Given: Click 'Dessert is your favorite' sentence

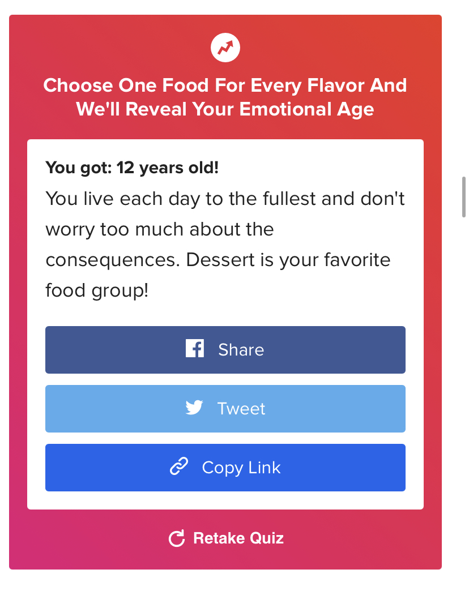Looking at the screenshot, I should coord(288,260).
